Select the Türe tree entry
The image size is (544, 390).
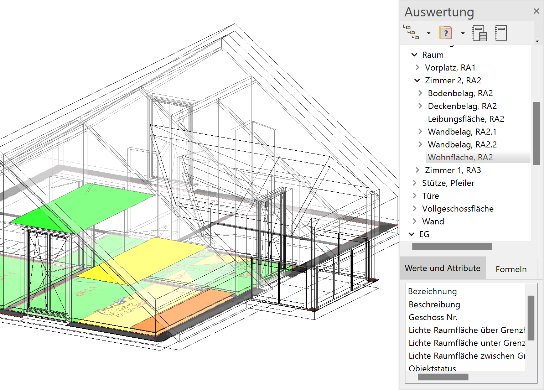tap(430, 196)
